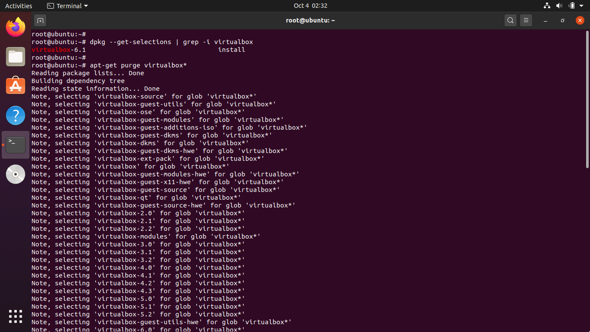590x332 pixels.
Task: Restore the terminal window size
Action: click(562, 20)
